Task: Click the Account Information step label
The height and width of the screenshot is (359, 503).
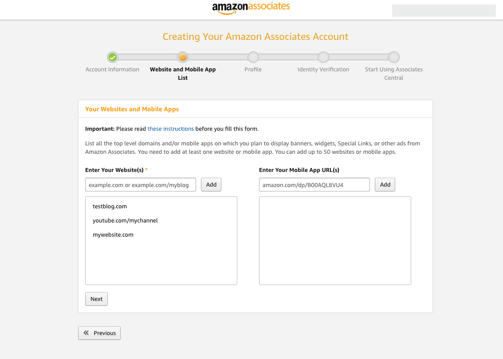Action: [x=112, y=70]
